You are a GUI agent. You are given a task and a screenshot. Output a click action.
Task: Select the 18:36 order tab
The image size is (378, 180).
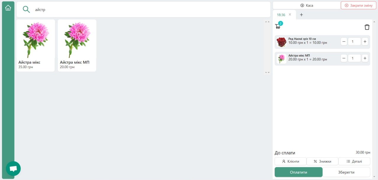click(281, 15)
